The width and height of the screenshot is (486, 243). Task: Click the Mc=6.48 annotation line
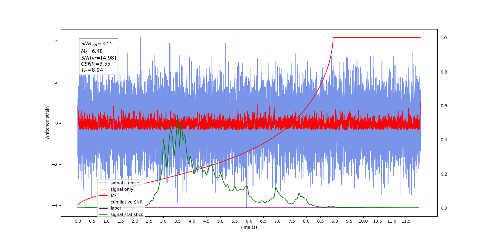pyautogui.click(x=92, y=51)
